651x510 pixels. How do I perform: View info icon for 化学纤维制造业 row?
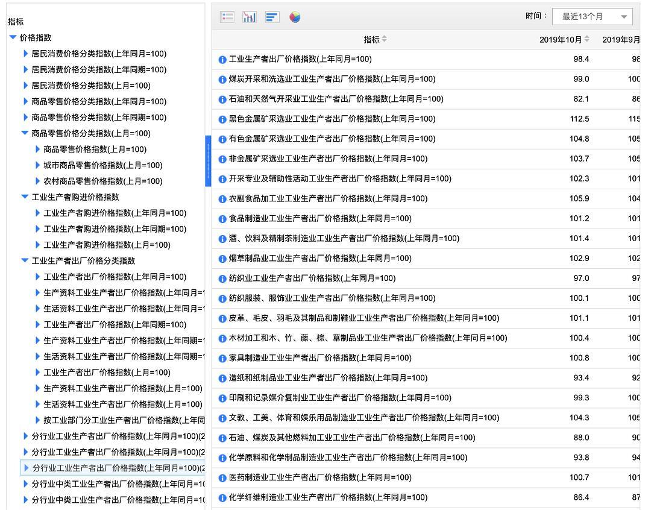tap(222, 497)
